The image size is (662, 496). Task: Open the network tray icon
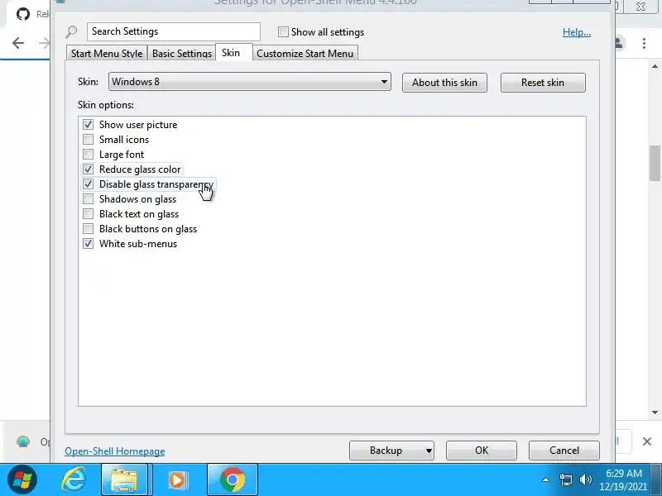[x=565, y=480]
